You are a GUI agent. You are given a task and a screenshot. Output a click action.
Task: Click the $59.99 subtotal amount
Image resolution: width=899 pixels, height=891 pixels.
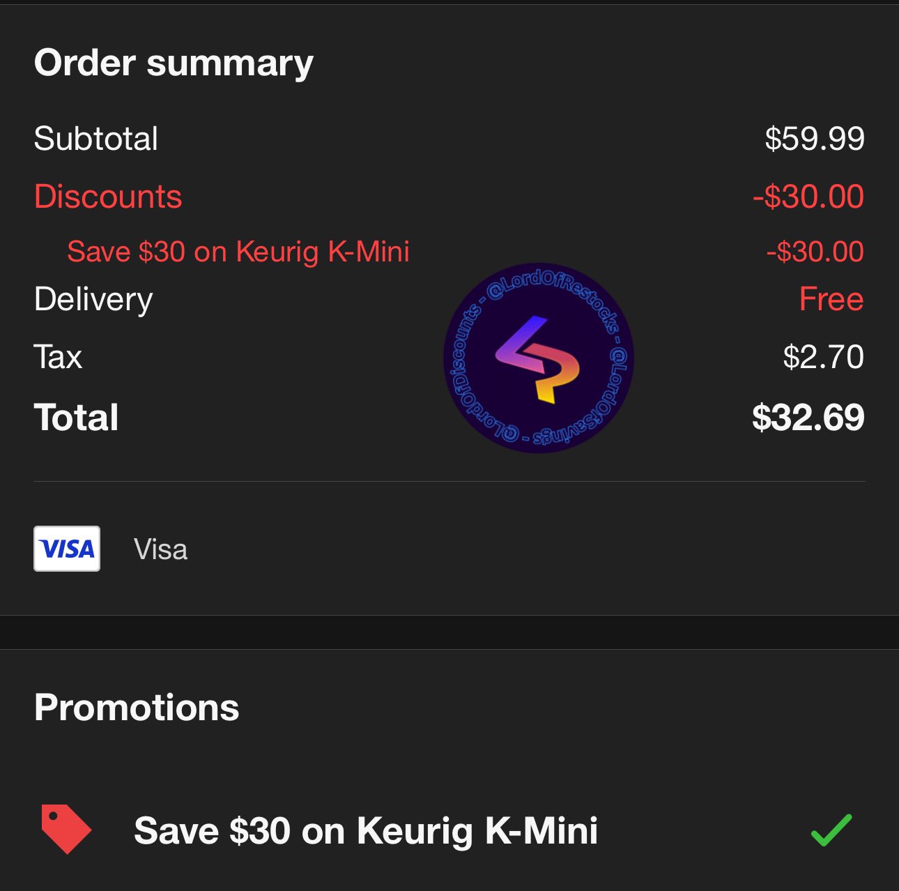(x=815, y=139)
